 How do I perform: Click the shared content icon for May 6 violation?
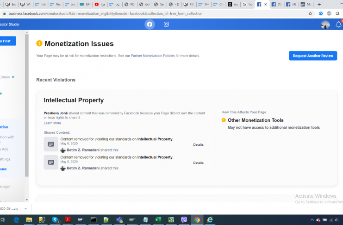pyautogui.click(x=51, y=144)
